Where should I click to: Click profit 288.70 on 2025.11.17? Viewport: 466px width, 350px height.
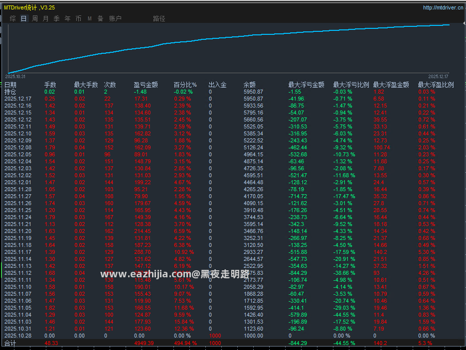(143, 252)
